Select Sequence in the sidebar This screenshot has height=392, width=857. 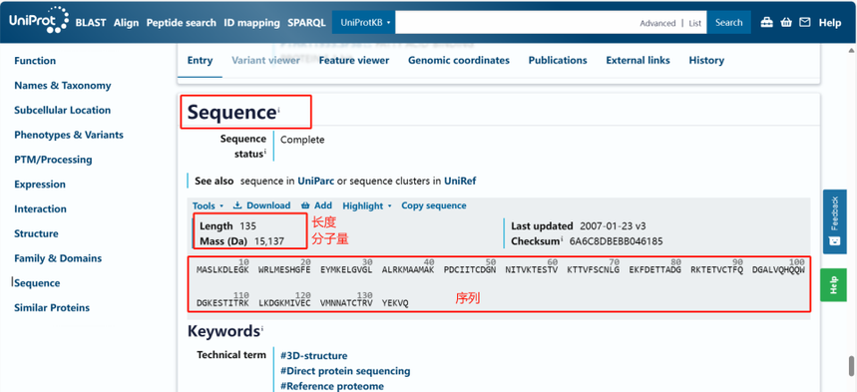(x=37, y=283)
